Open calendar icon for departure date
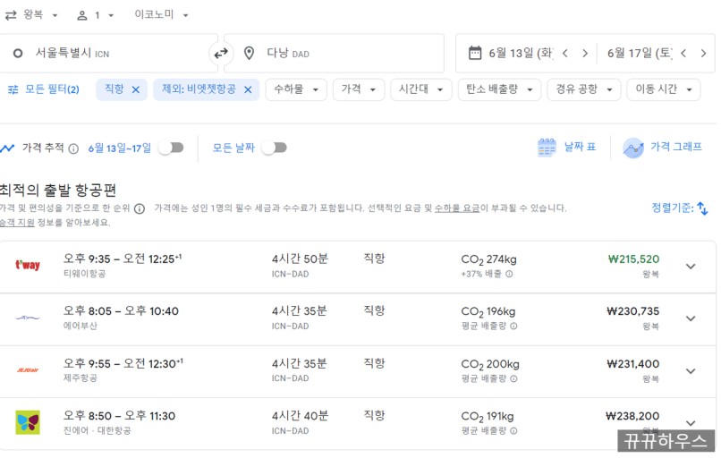 [x=474, y=53]
